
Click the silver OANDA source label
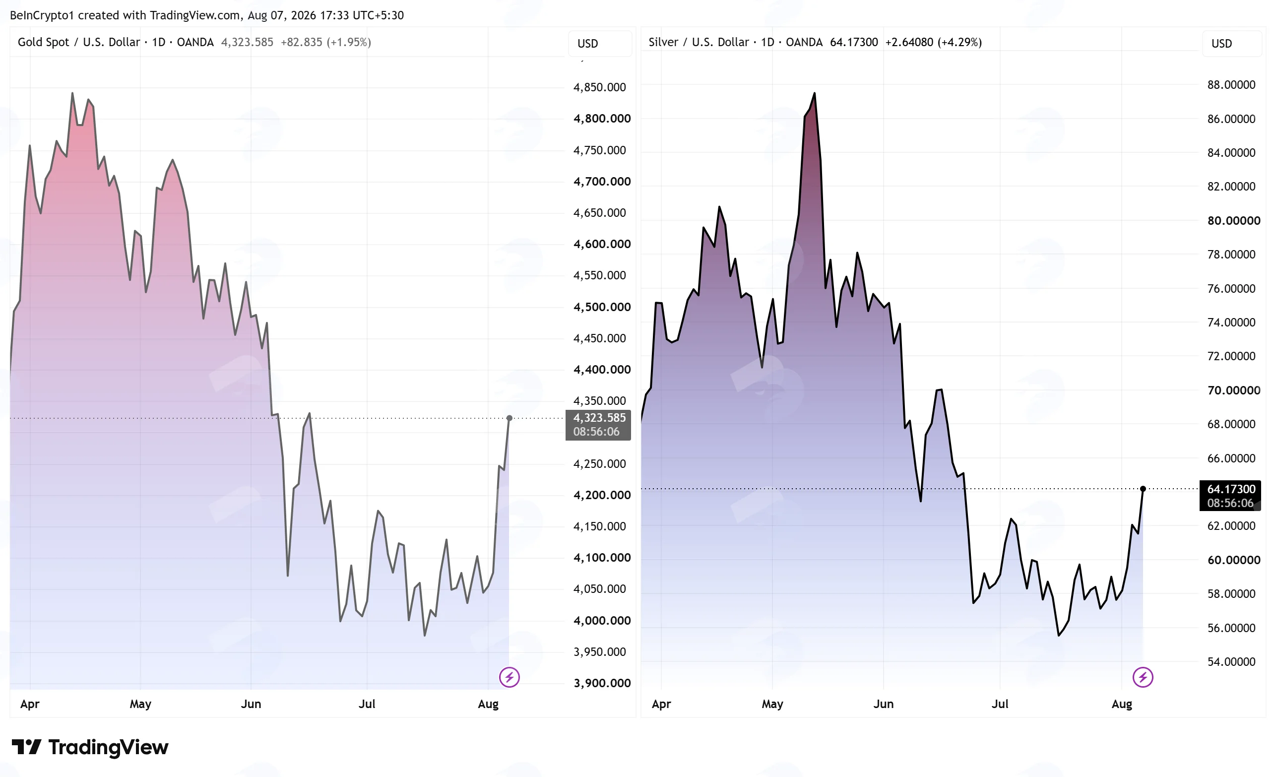point(804,42)
